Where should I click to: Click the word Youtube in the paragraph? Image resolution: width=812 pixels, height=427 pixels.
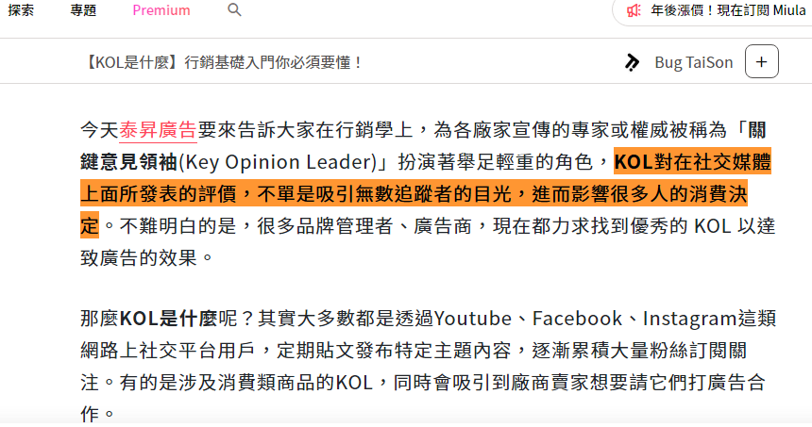pos(473,319)
